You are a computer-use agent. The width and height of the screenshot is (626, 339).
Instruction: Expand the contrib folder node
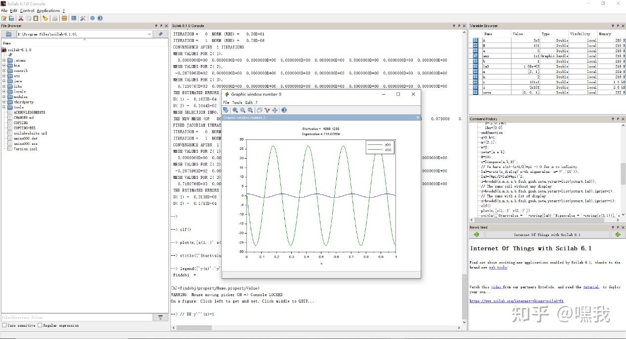coord(4,70)
